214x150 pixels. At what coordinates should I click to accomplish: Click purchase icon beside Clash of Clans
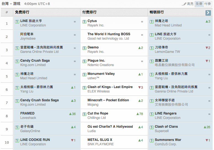tap(152, 127)
